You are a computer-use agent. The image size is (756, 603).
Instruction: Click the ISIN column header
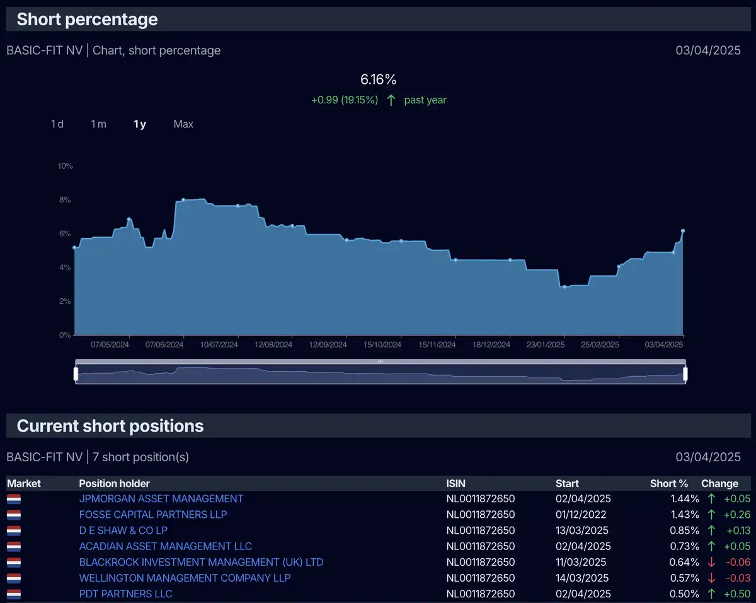click(457, 483)
